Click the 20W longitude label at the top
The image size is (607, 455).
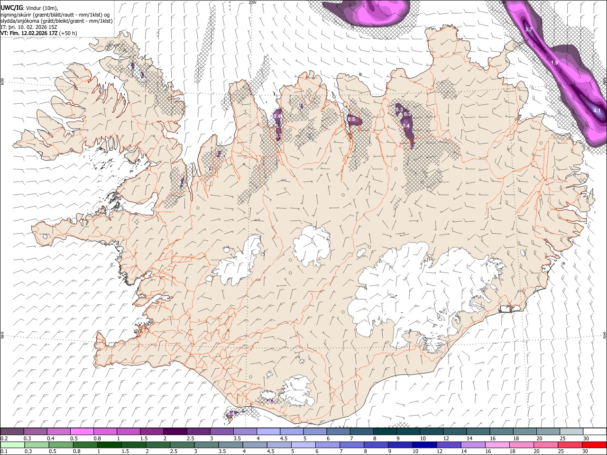point(252,2)
